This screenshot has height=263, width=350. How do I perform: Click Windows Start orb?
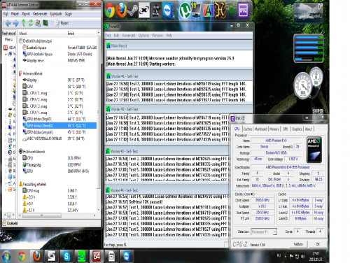click(x=6, y=256)
